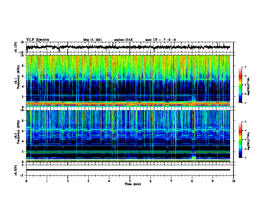Click the "-7" label on ch.1 color bar
263x203 pixels.
(x=245, y=103)
